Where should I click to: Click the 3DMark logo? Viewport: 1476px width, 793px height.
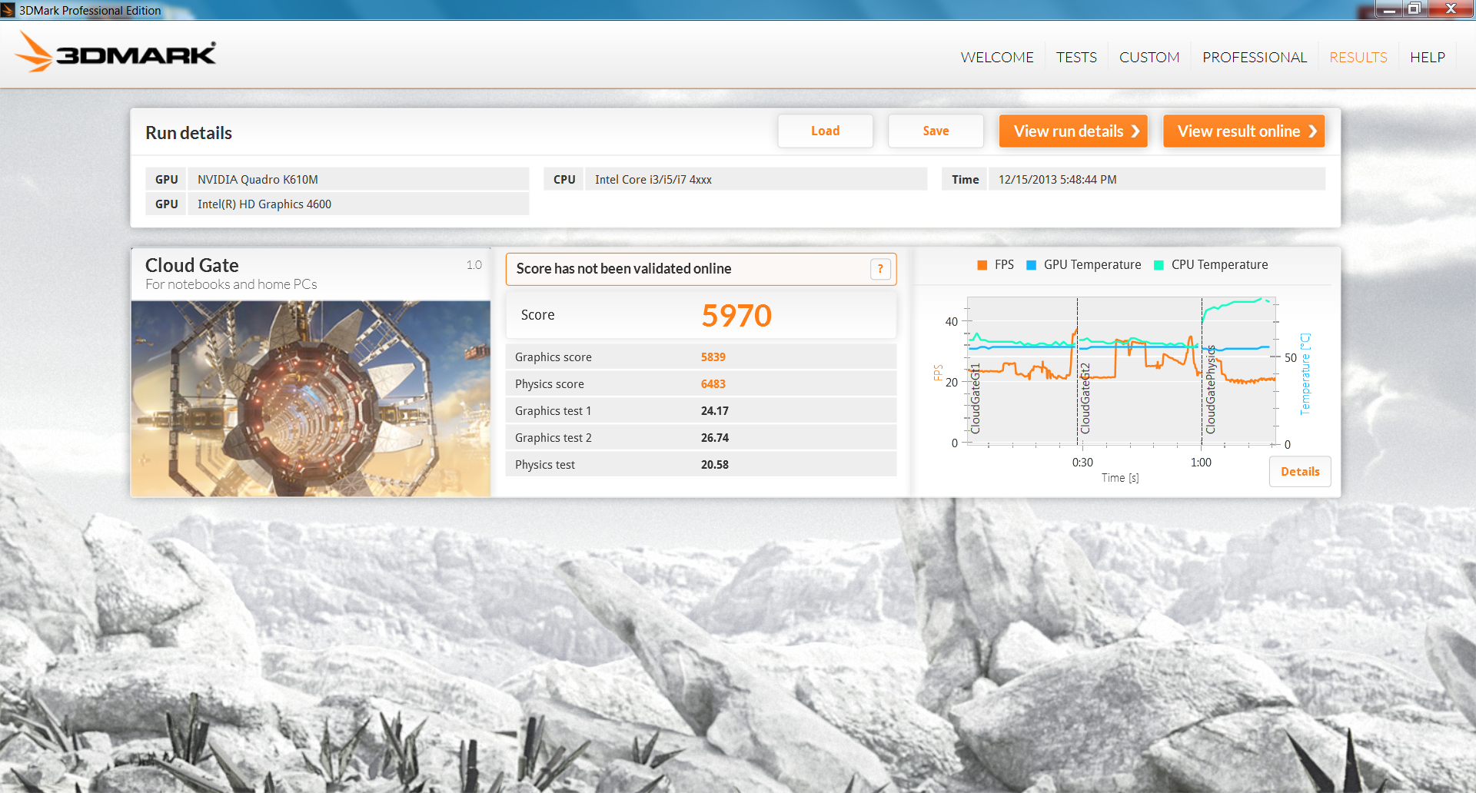115,52
